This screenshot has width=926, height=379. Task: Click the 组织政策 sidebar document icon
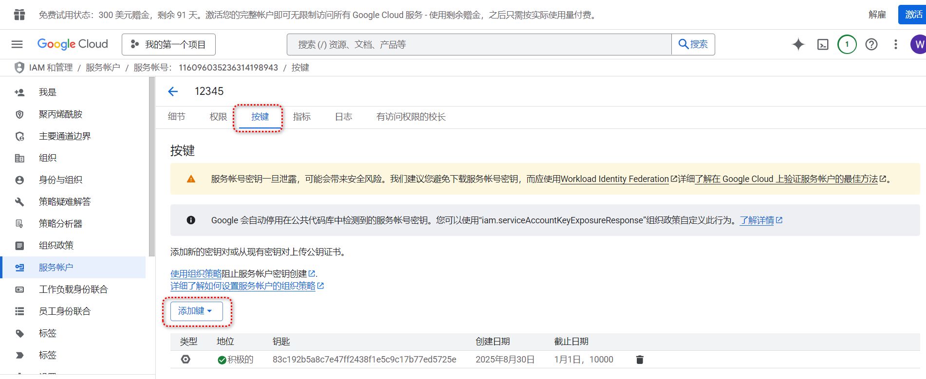pyautogui.click(x=19, y=246)
